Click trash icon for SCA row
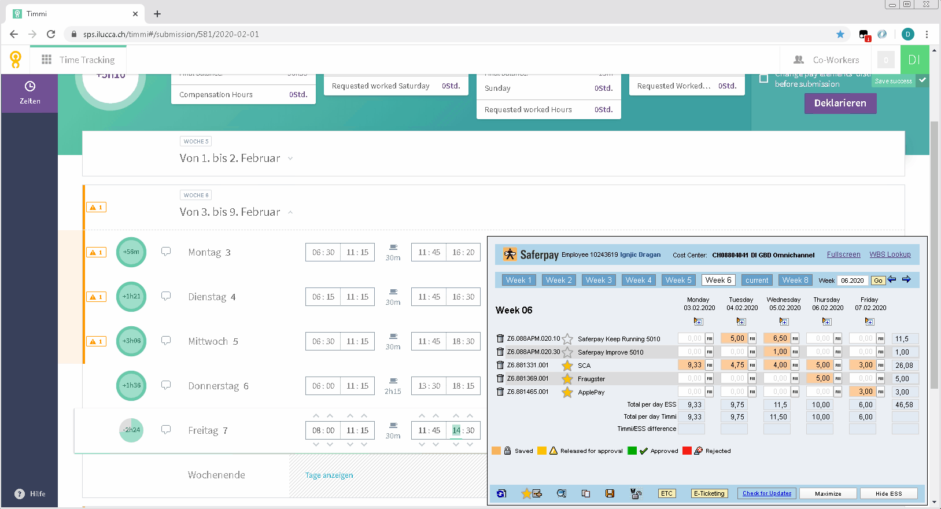Image resolution: width=941 pixels, height=509 pixels. (500, 365)
